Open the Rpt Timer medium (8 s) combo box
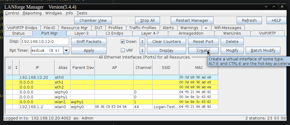Viewport: 290px width, 125px height. (x=50, y=50)
